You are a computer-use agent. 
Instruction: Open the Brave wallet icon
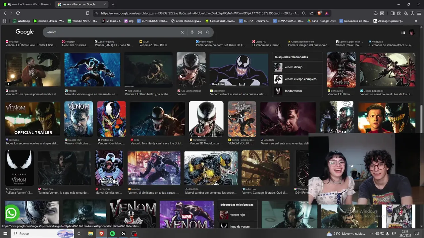point(399,13)
